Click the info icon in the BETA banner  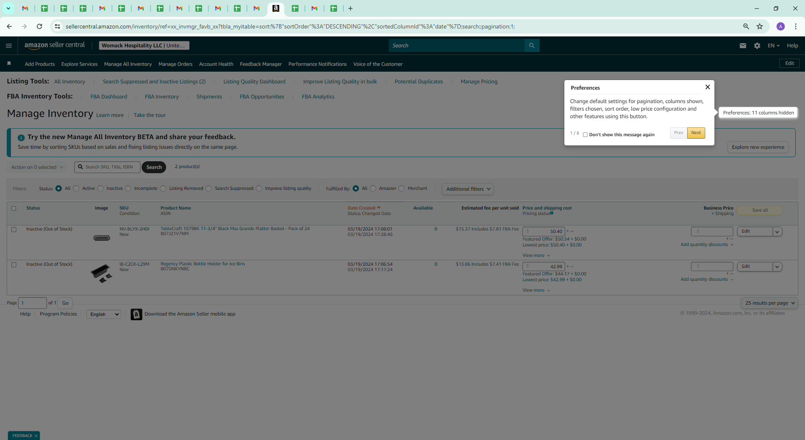(21, 137)
